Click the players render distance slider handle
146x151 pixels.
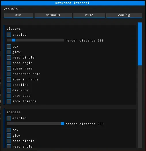point(14,40)
